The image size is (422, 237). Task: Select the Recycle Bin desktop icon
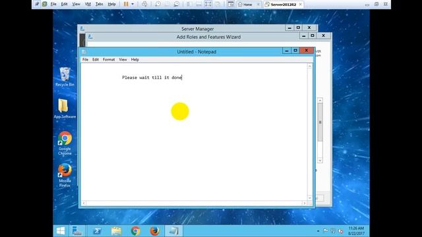click(x=65, y=76)
